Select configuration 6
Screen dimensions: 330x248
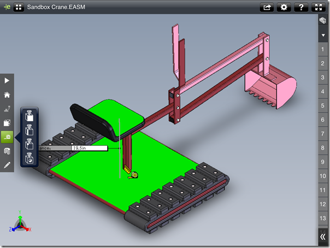(323, 120)
